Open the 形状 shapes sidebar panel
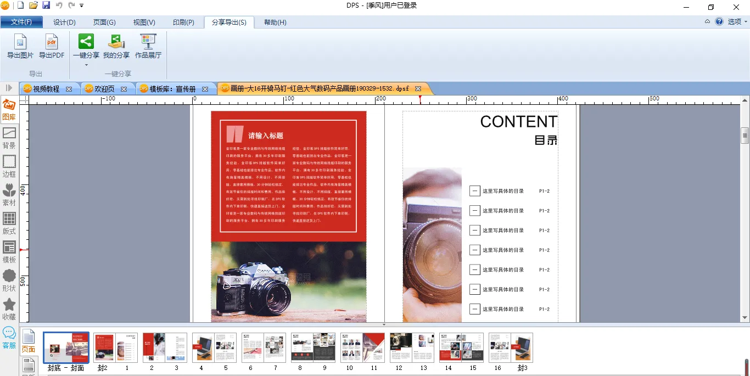750x376 pixels. pos(9,280)
